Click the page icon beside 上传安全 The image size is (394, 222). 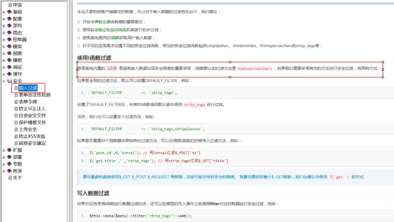pyautogui.click(x=16, y=129)
